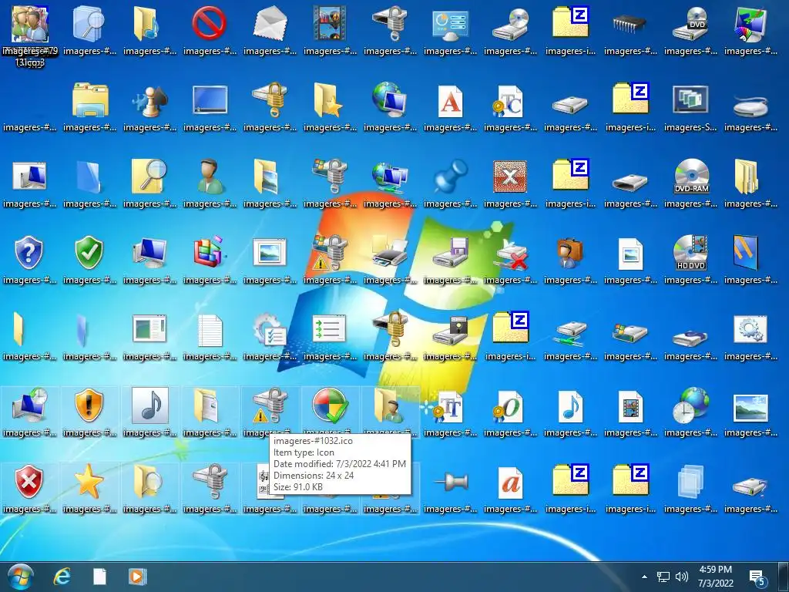The height and width of the screenshot is (592, 789).
Task: Select the blue pushpin icon
Action: [x=450, y=177]
